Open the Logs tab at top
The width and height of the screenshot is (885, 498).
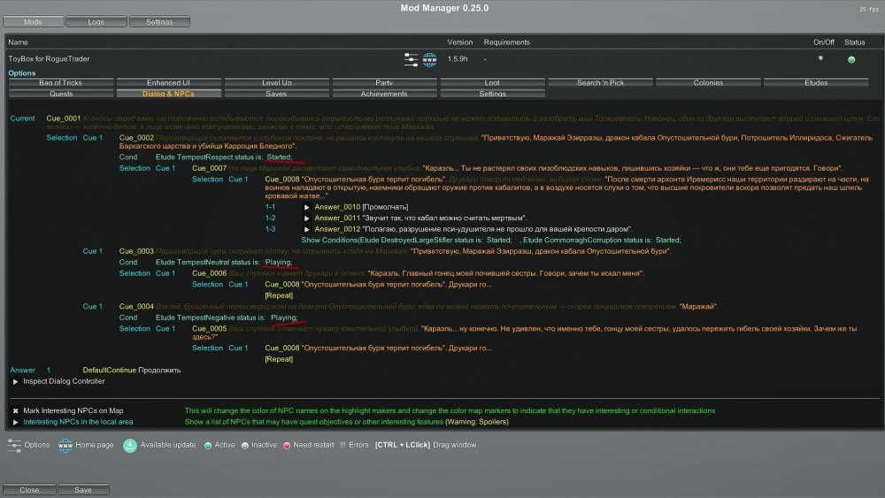click(x=96, y=21)
